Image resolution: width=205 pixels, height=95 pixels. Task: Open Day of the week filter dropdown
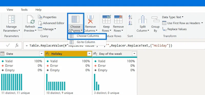click(x=134, y=54)
